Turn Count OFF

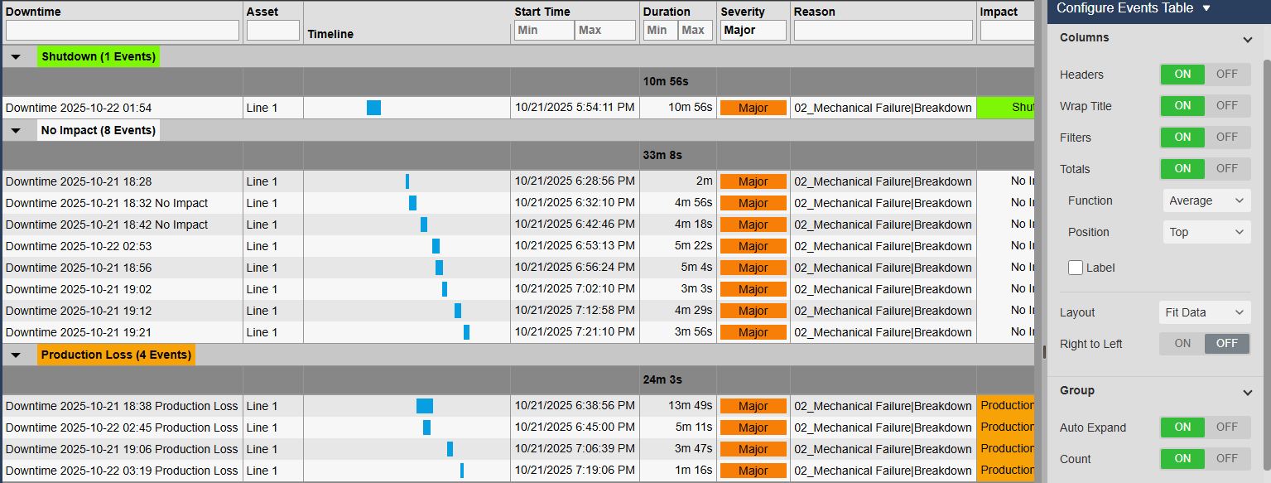pyautogui.click(x=1227, y=459)
